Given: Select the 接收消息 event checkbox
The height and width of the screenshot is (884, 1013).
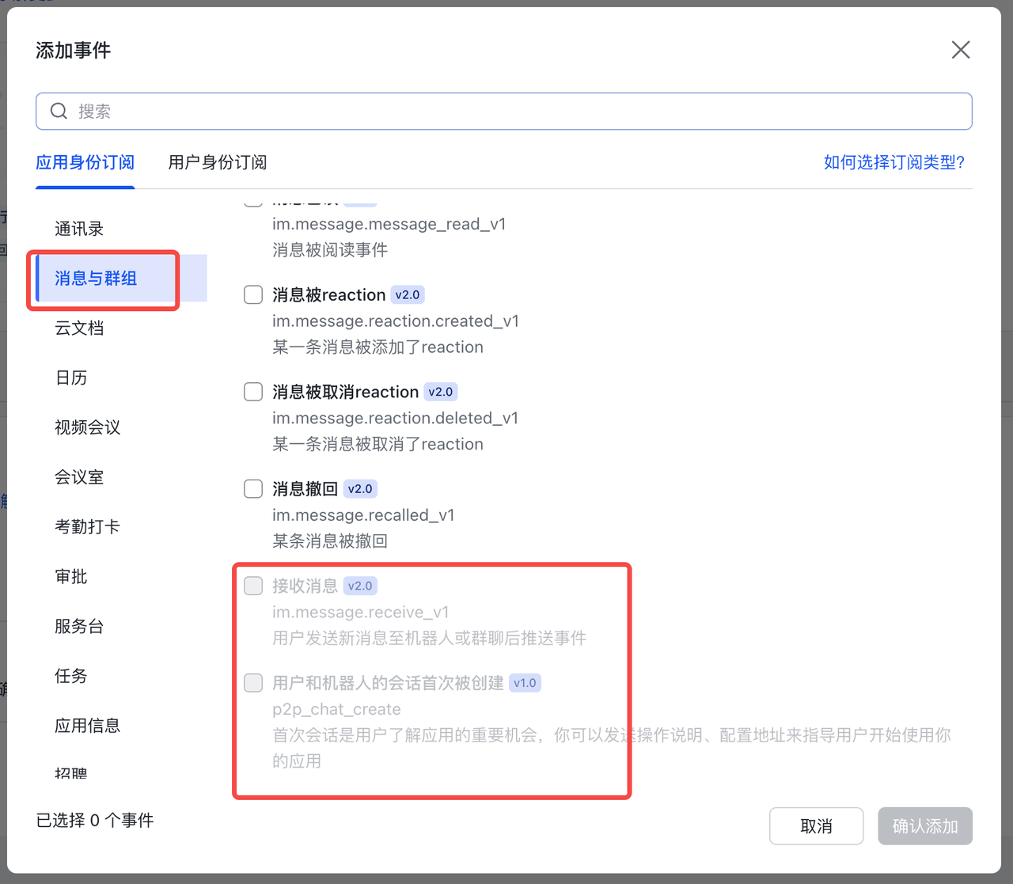Looking at the screenshot, I should tap(252, 586).
